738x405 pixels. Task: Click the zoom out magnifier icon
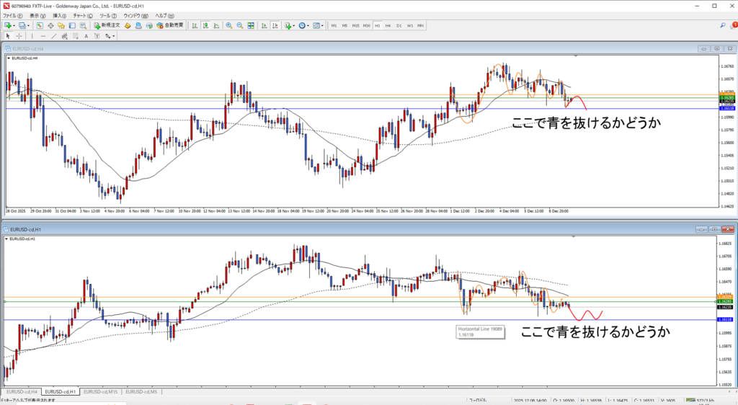click(x=239, y=25)
